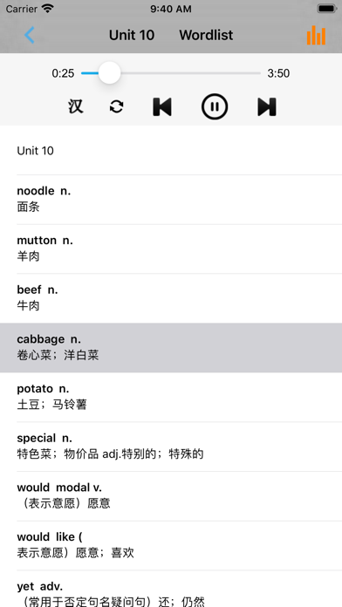Toggle the repeat loop icon
The width and height of the screenshot is (342, 607).
[117, 106]
